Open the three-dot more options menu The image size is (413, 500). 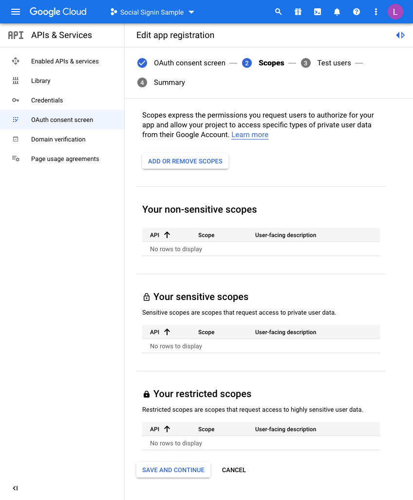[x=375, y=11]
